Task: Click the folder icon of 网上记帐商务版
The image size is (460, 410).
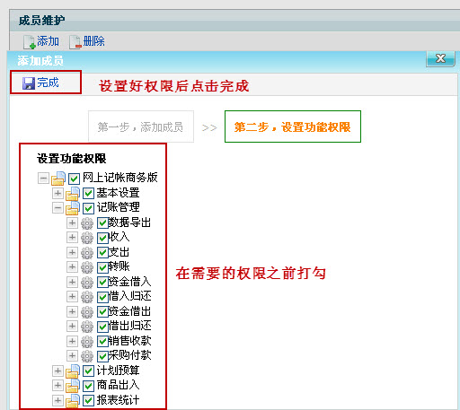Action: (58, 179)
